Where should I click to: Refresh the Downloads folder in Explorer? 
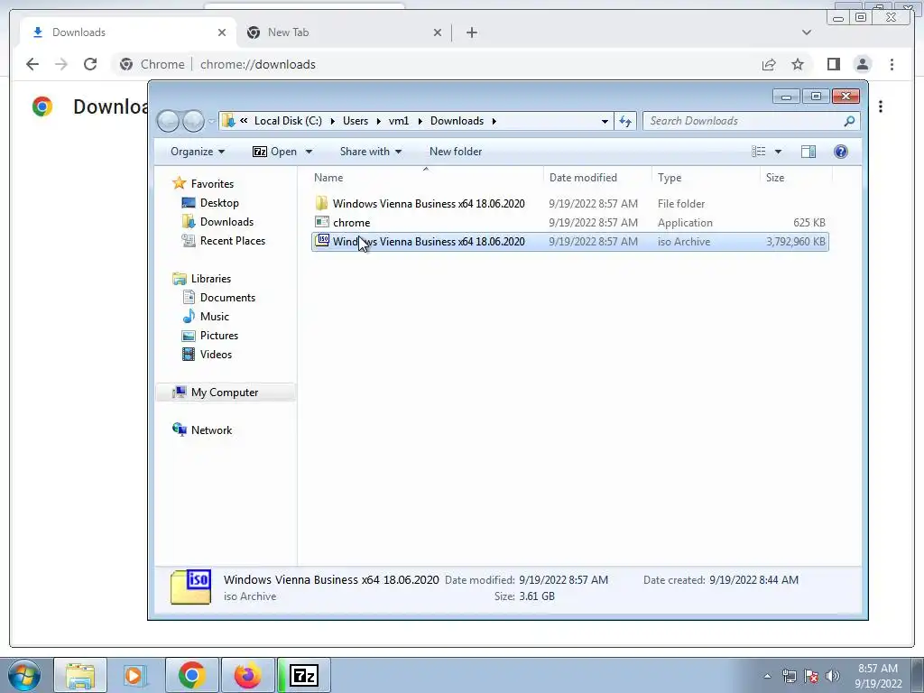(625, 122)
